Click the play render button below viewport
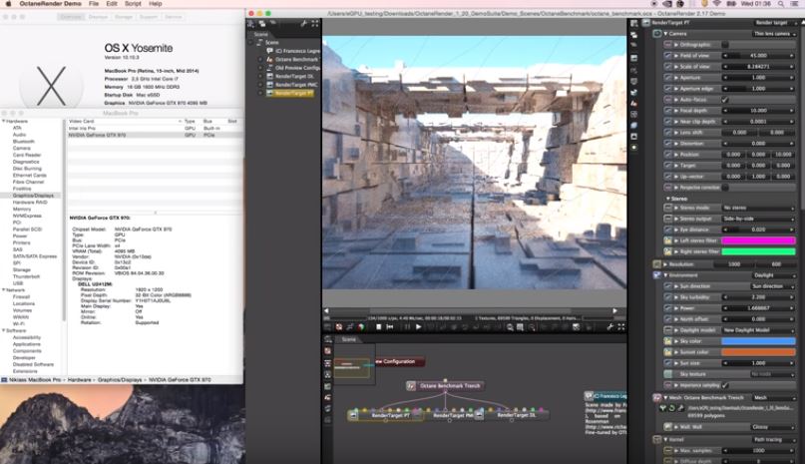The width and height of the screenshot is (805, 464). (418, 326)
